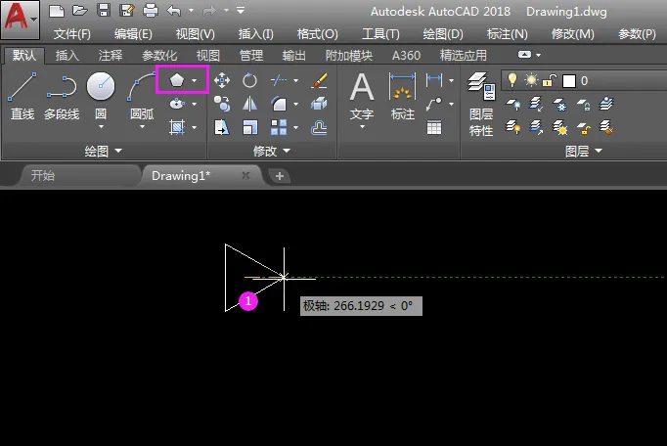Select the Mirror tool icon
The width and height of the screenshot is (667, 446).
coord(249,104)
